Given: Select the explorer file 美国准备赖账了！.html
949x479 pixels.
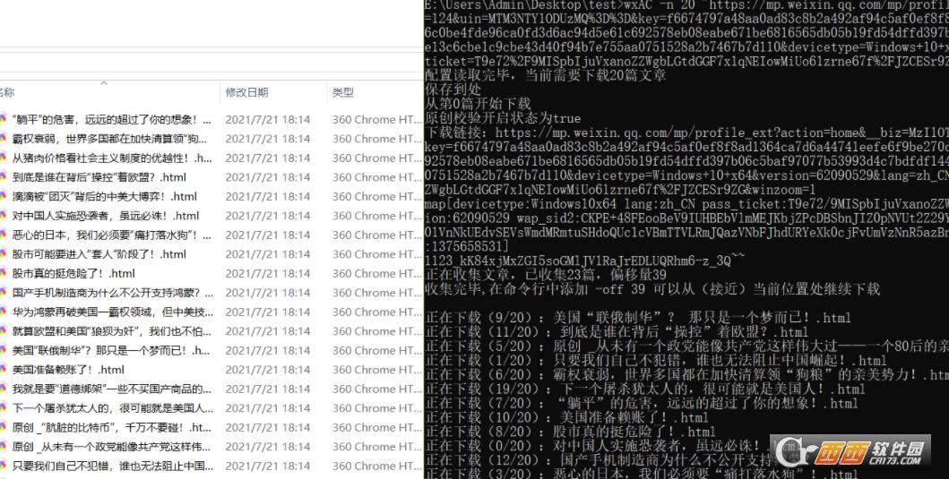Looking at the screenshot, I should pos(68,370).
